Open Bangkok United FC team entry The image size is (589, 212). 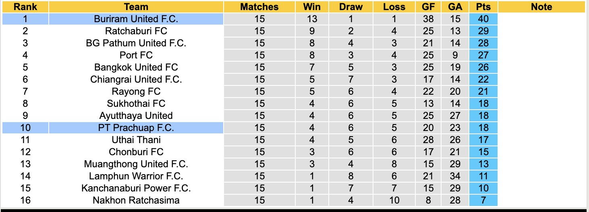tap(136, 67)
